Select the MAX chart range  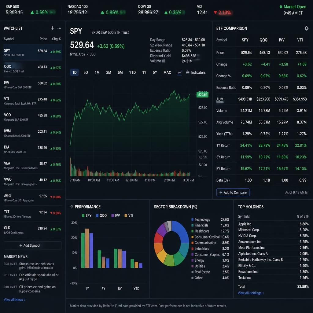[x=167, y=72]
